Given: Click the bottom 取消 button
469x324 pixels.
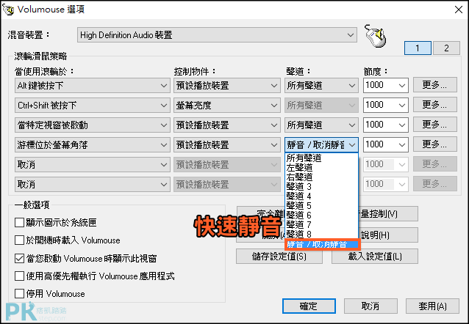Looking at the screenshot, I should [370, 306].
